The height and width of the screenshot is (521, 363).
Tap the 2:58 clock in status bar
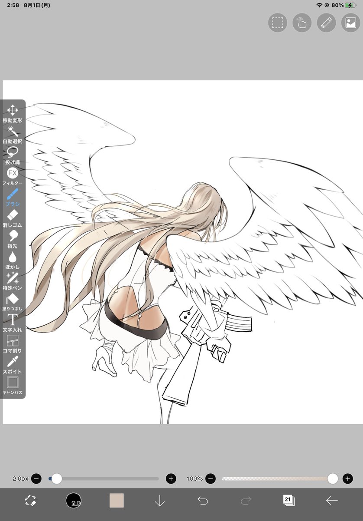tap(13, 6)
